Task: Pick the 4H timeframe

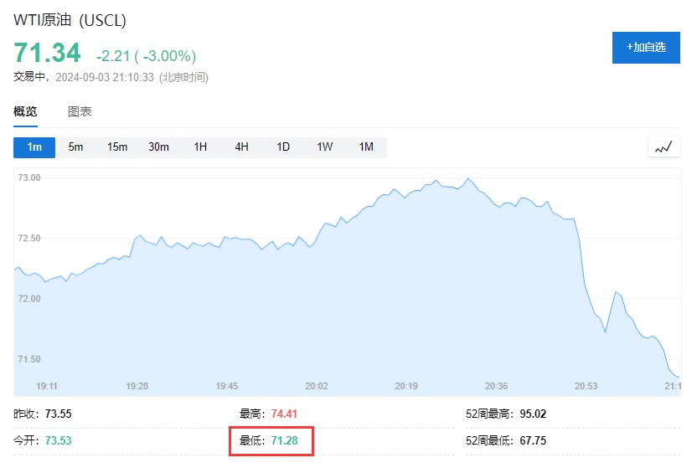Action: click(241, 147)
